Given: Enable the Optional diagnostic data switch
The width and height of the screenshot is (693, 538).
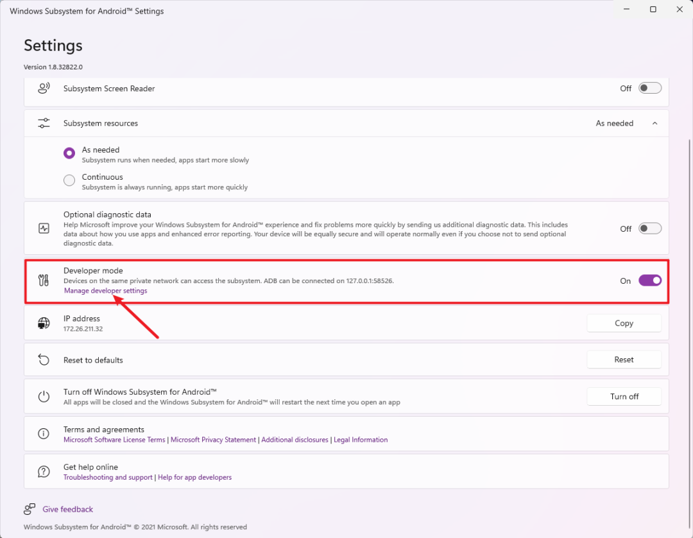Looking at the screenshot, I should click(649, 229).
